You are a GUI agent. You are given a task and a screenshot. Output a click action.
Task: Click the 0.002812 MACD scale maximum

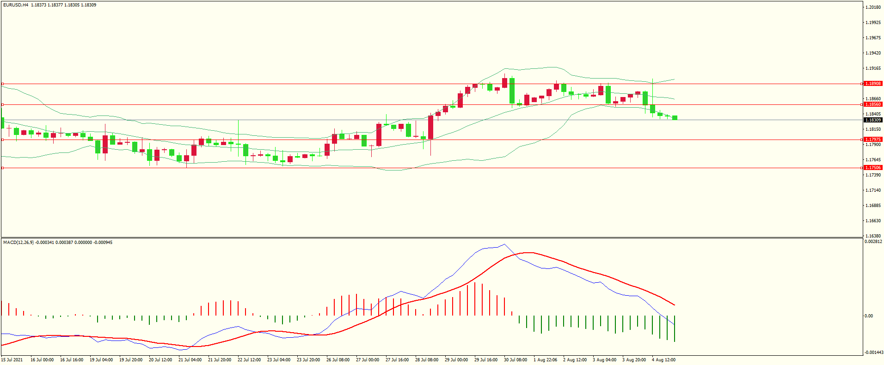point(873,242)
